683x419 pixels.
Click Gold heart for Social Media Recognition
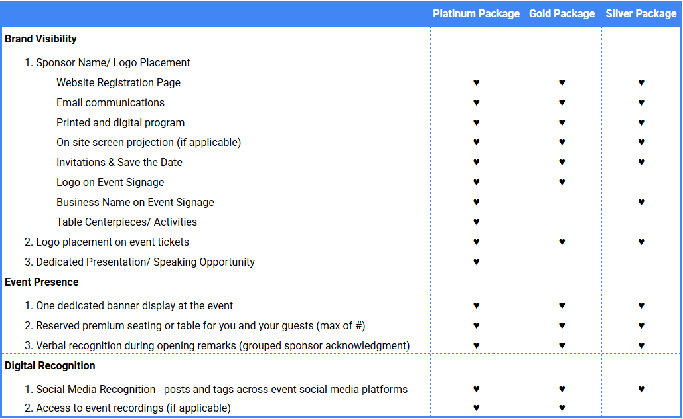tap(562, 389)
